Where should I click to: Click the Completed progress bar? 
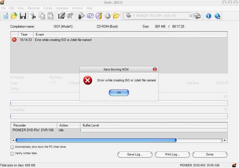point(119,116)
